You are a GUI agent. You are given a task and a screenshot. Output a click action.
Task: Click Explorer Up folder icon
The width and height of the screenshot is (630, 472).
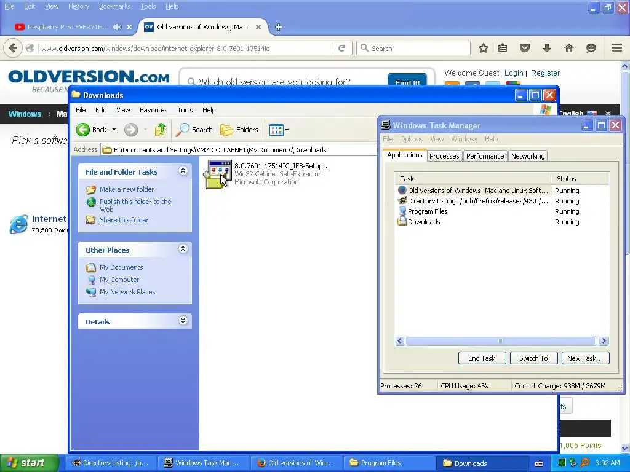(x=161, y=130)
